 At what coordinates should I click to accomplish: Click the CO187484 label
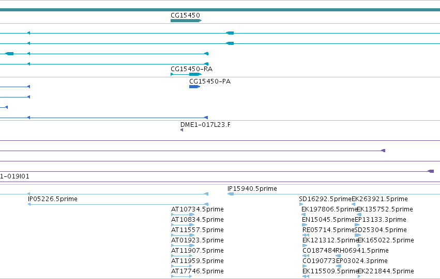pyautogui.click(x=319, y=251)
